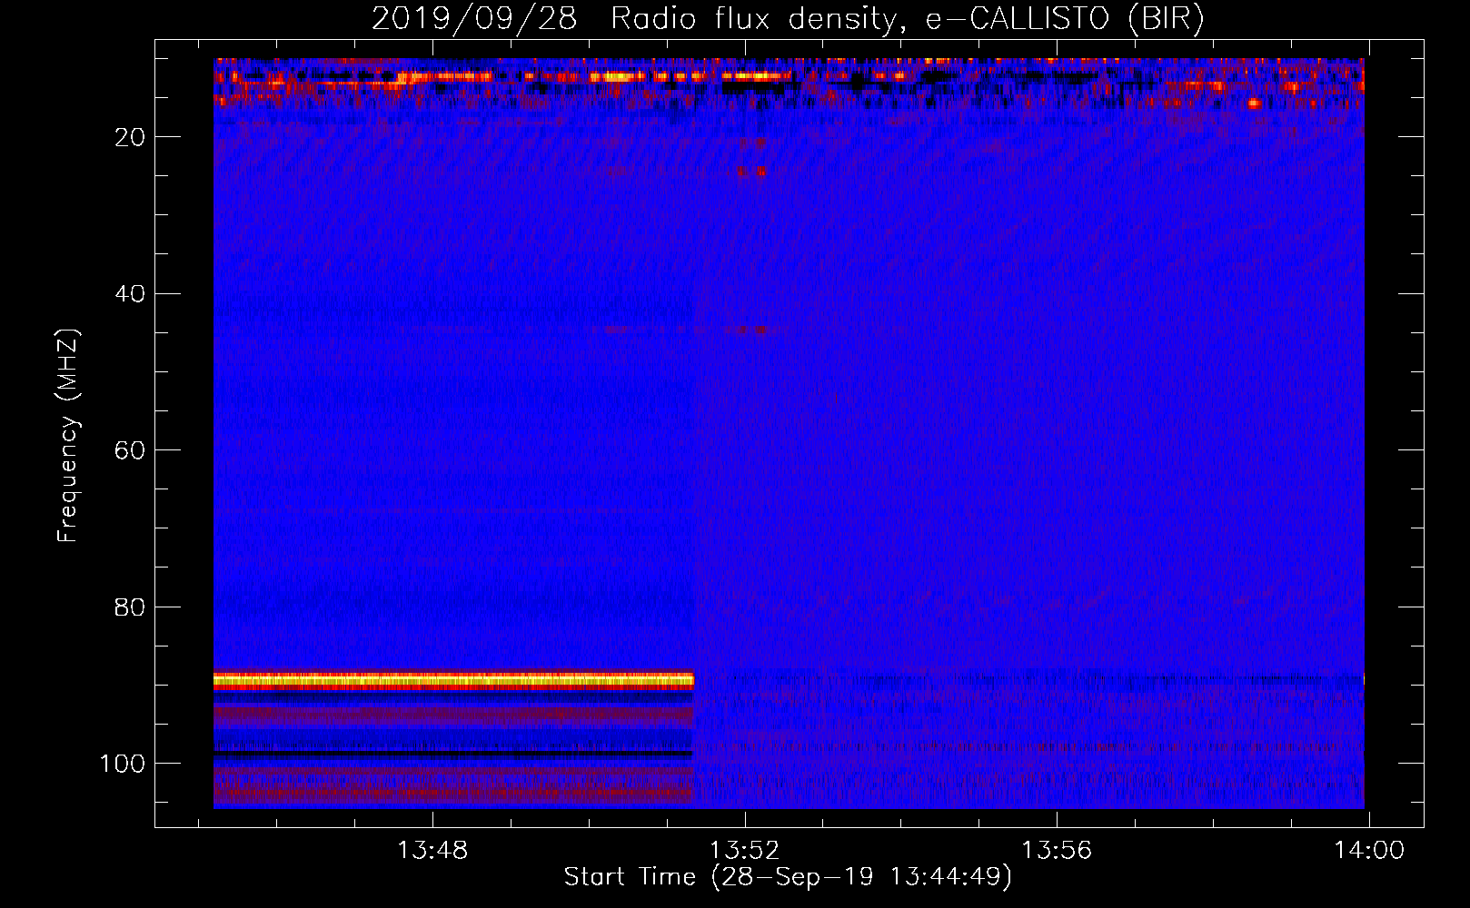Viewport: 1470px width, 908px height.
Task: Click the 60 MHz frequency tick label
Action: point(130,450)
